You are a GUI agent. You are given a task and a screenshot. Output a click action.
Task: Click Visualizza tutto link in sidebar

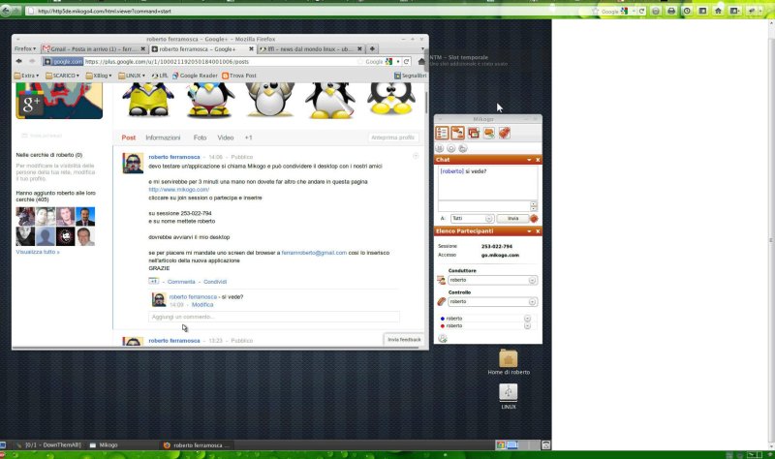pyautogui.click(x=38, y=252)
